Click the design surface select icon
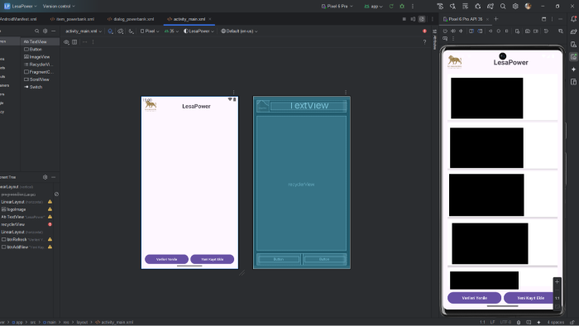This screenshot has width=579, height=326. 110,31
